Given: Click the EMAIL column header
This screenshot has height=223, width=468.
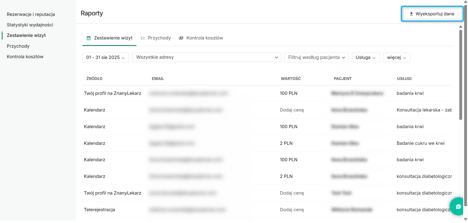Looking at the screenshot, I should [158, 79].
